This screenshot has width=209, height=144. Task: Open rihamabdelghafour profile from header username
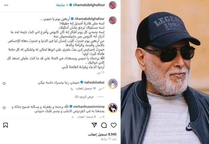[x=89, y=5]
